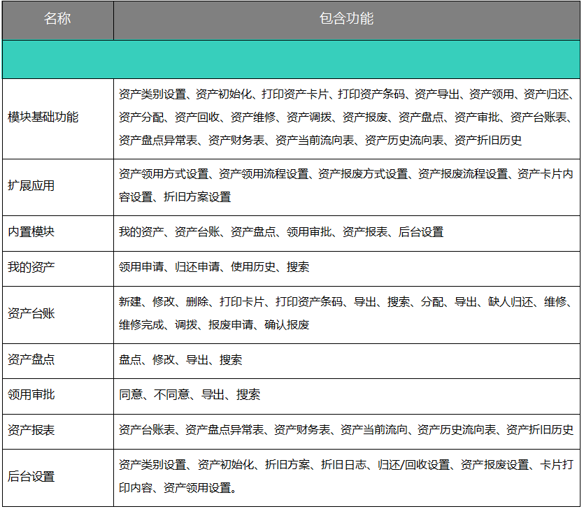
Task: Click the 确认报废 text in 资产台账 row
Action: point(287,324)
